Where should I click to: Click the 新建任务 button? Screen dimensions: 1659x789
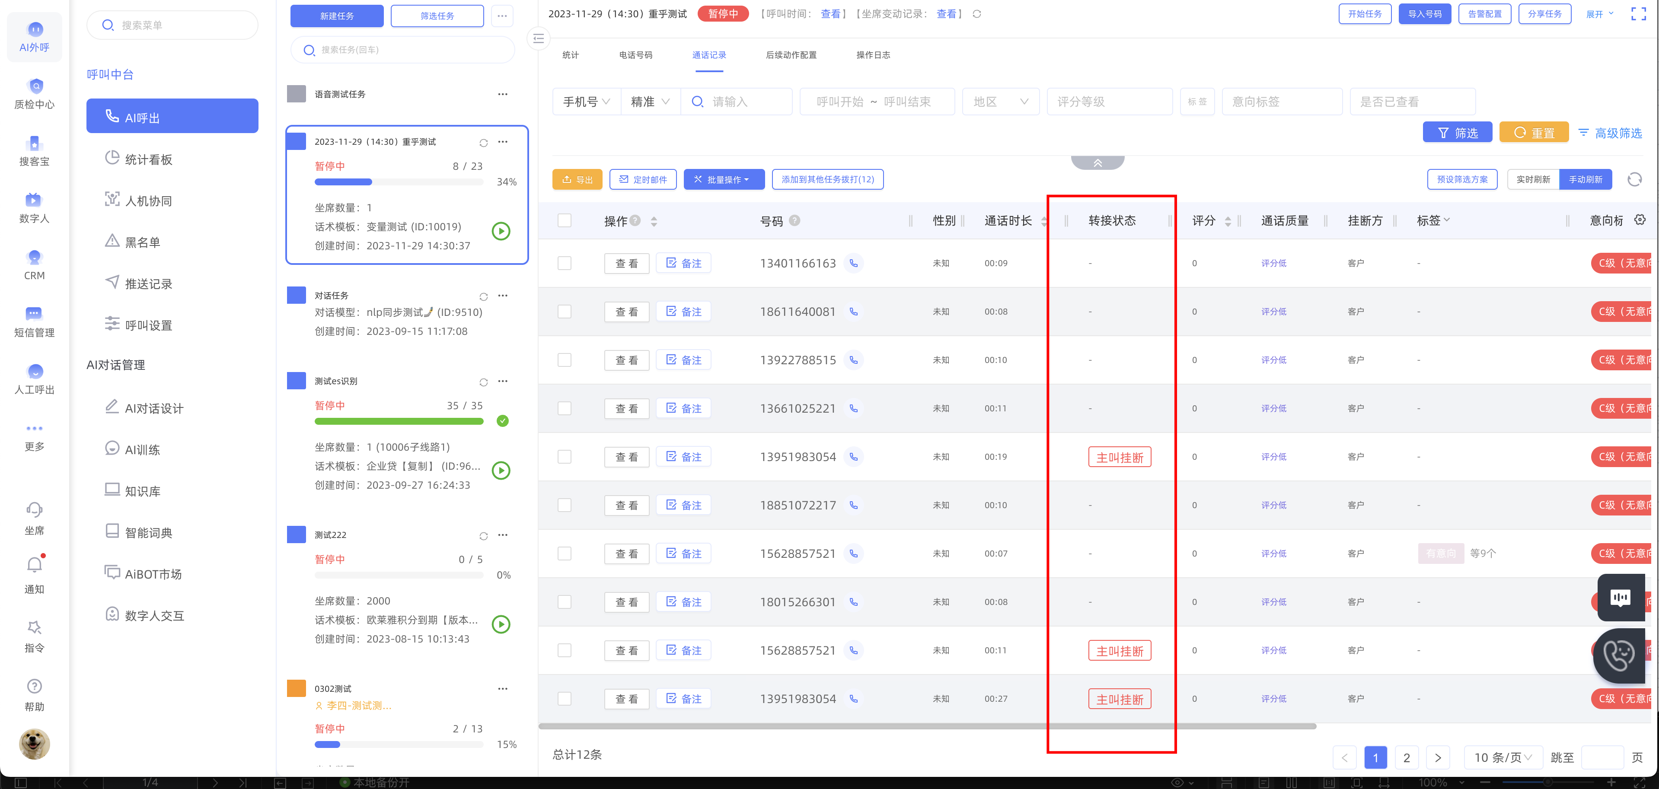click(337, 16)
